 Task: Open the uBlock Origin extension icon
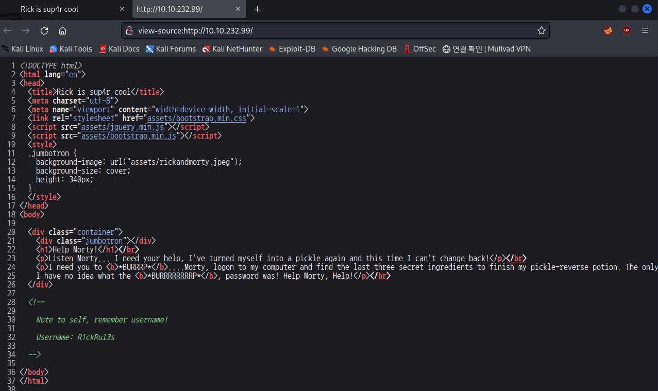627,30
